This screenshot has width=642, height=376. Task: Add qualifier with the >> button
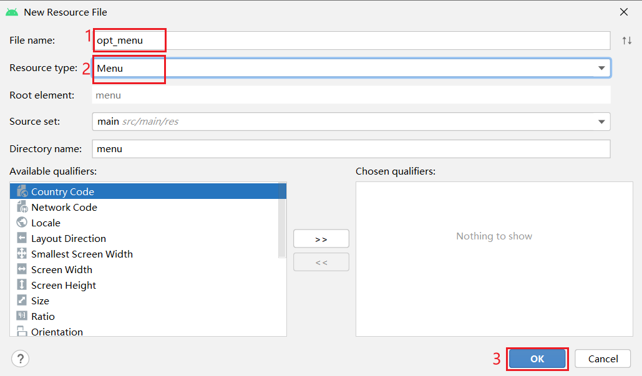(x=321, y=239)
